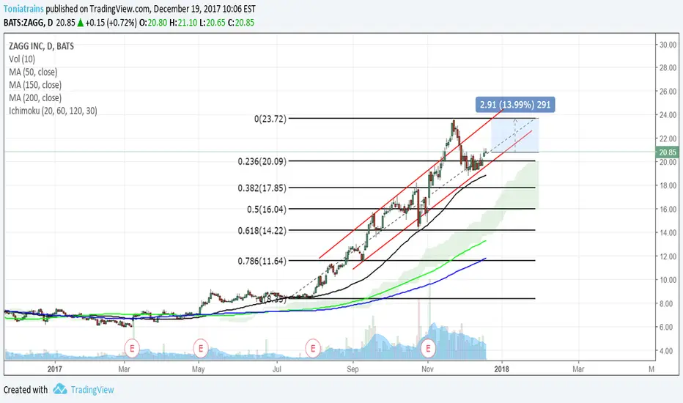Open earnings marker E above the Mar label
Viewport: 683px width, 403px height.
click(x=132, y=349)
